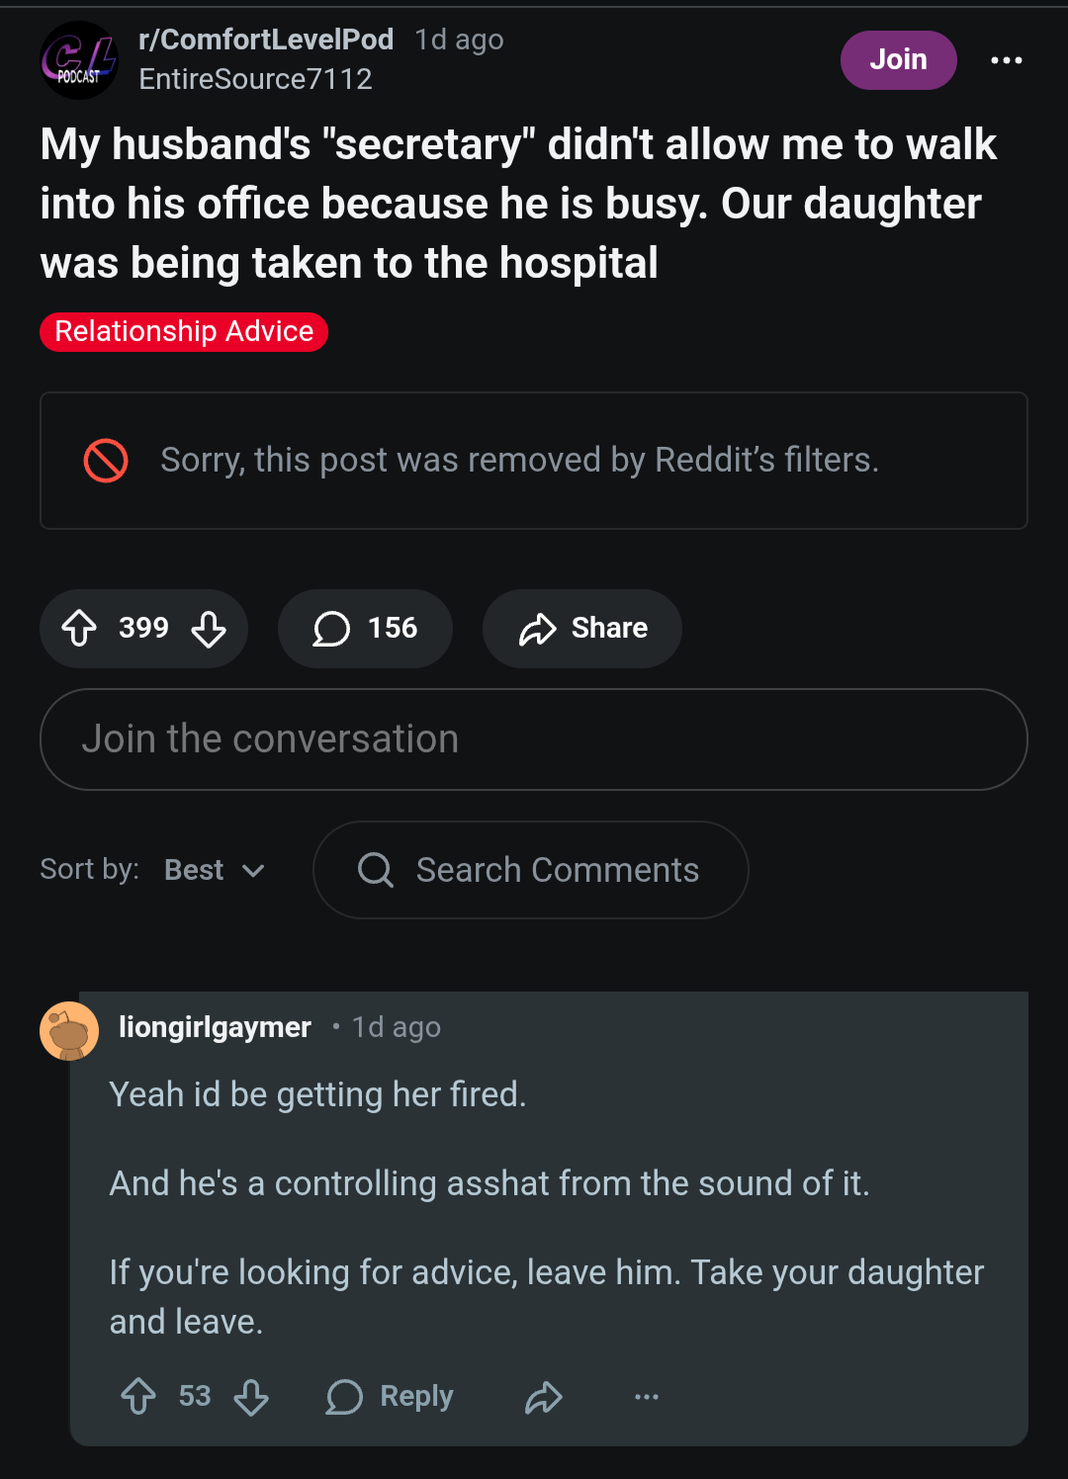View liongirlgaymer's user profile
1068x1479 pixels.
tap(215, 1027)
